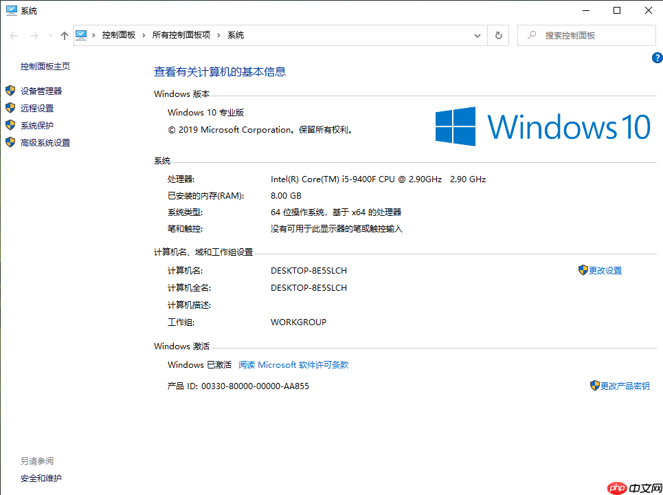663x495 pixels.
Task: Click RAM value 8.00 GB
Action: [x=286, y=196]
